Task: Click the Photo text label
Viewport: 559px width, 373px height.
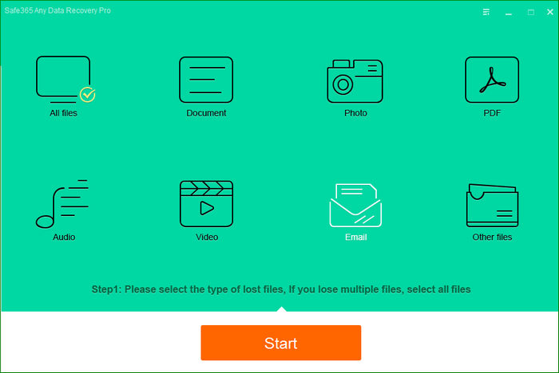Action: point(355,113)
